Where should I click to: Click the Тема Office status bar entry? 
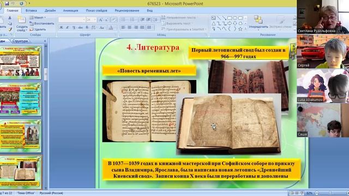(x=26, y=193)
